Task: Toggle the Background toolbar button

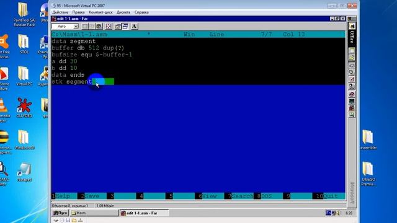Action: click(125, 26)
